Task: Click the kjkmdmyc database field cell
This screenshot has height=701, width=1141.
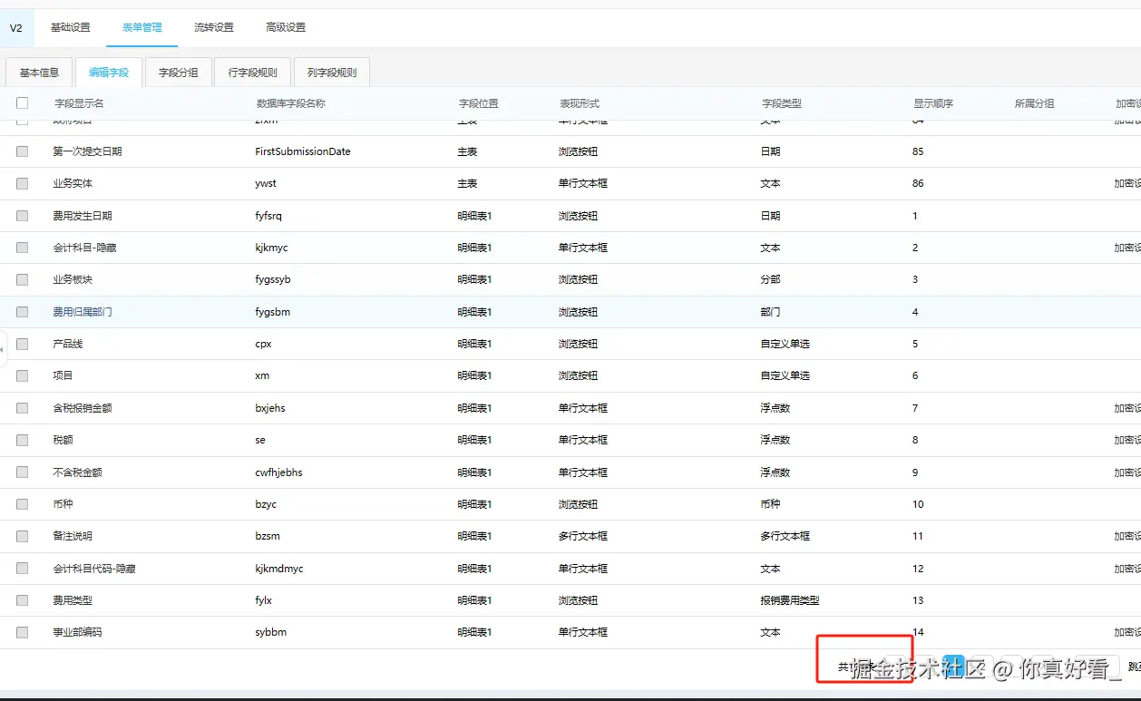Action: point(279,569)
